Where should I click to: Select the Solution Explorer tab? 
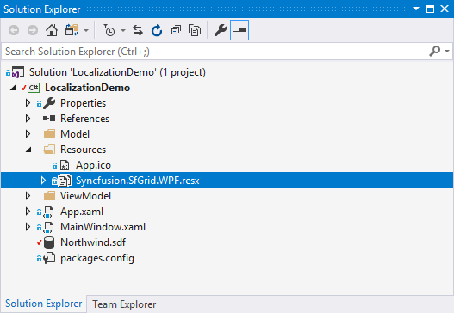click(x=44, y=304)
